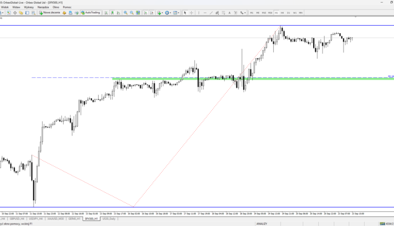This screenshot has width=394, height=226.
Task: Open the Wykresy menu
Action: point(29,7)
